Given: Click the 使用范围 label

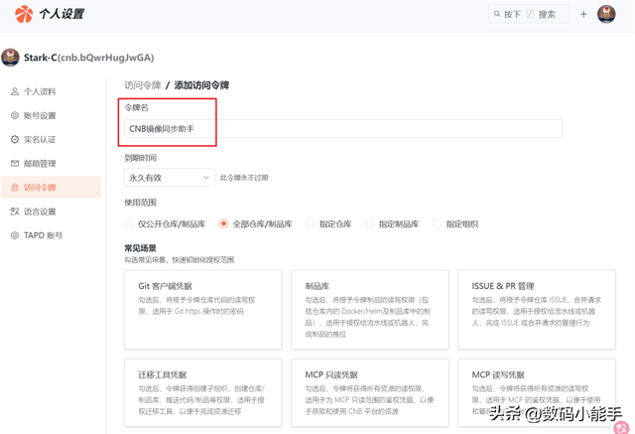Looking at the screenshot, I should pos(140,203).
